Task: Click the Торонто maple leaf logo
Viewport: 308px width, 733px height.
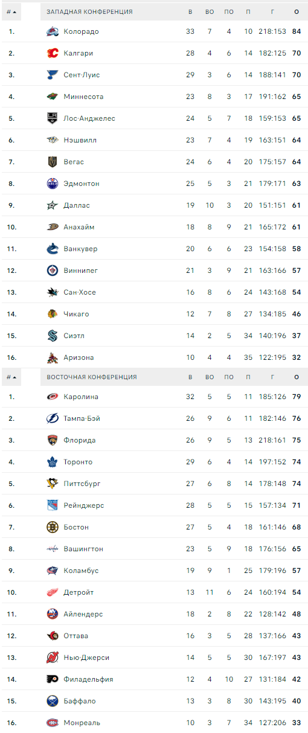Action: click(53, 462)
